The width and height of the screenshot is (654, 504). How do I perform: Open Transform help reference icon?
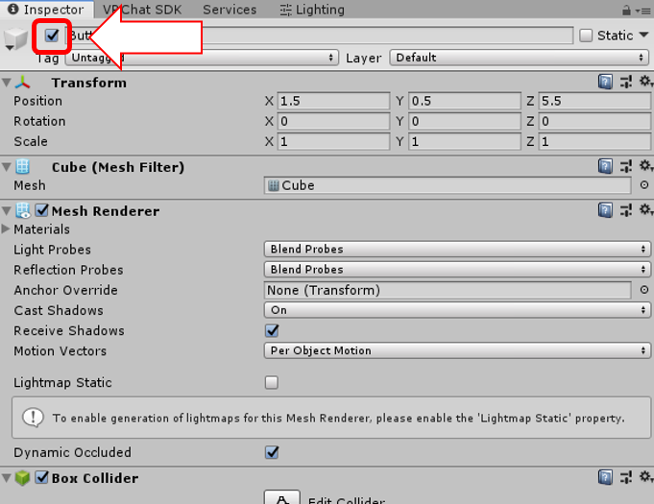[605, 82]
